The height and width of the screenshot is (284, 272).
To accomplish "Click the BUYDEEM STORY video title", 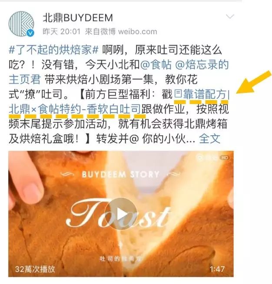I will [x=120, y=175].
